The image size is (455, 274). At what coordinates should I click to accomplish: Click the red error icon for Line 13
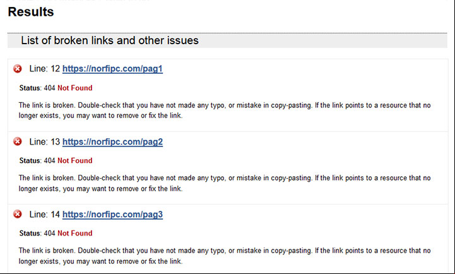[x=18, y=141]
